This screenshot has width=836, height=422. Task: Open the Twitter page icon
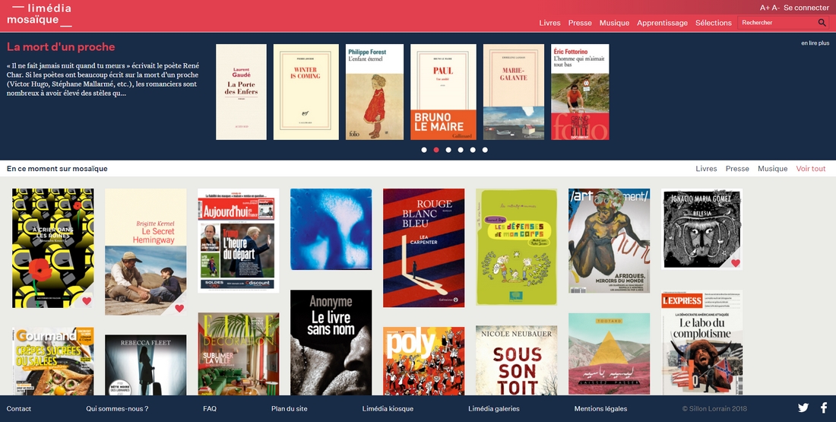pos(803,408)
